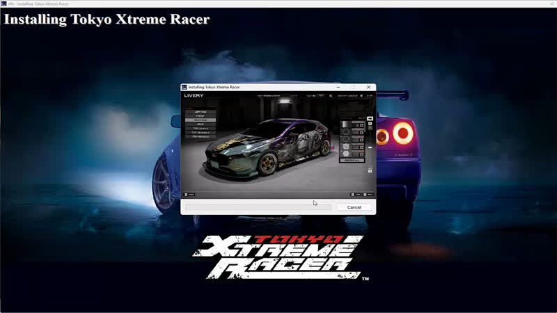Click the installation progress bar

click(258, 207)
